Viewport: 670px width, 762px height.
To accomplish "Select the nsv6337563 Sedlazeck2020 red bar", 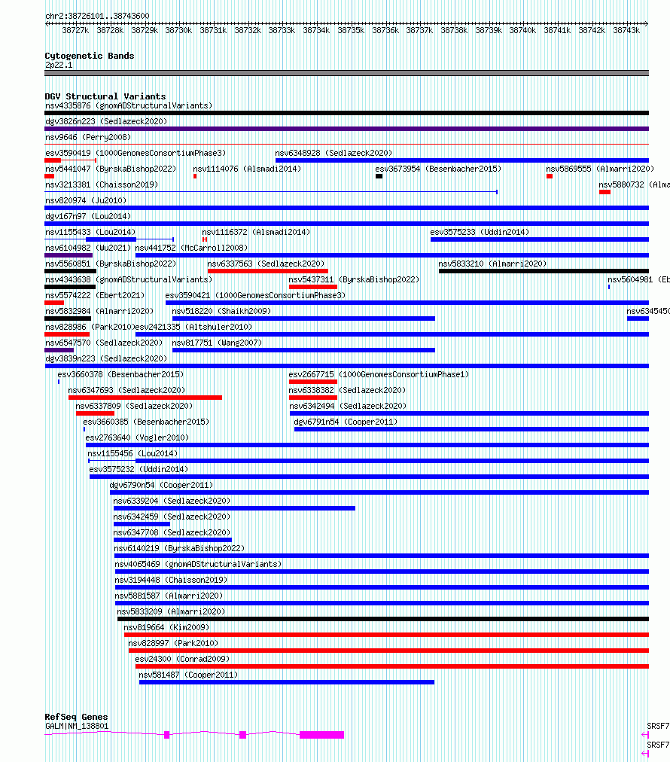I will (268, 271).
